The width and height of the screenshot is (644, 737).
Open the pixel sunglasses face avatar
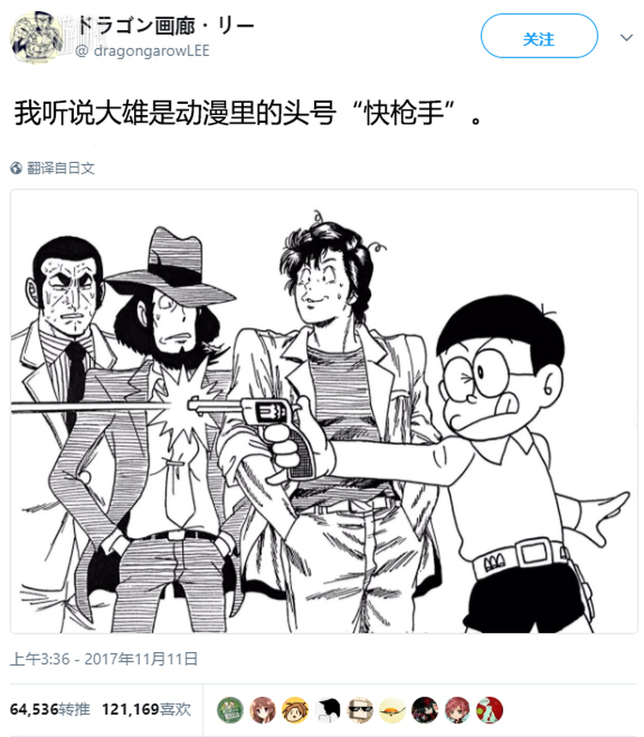[x=360, y=710]
